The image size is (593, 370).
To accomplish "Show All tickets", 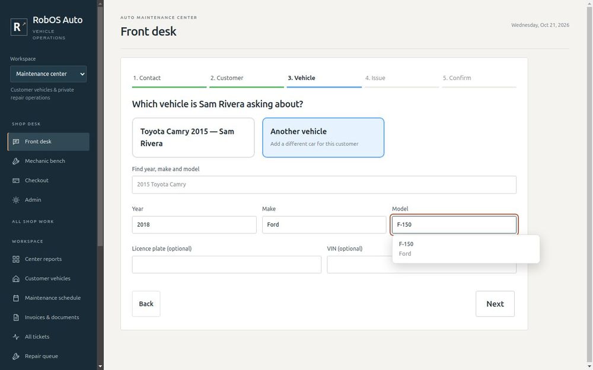I will [49, 337].
